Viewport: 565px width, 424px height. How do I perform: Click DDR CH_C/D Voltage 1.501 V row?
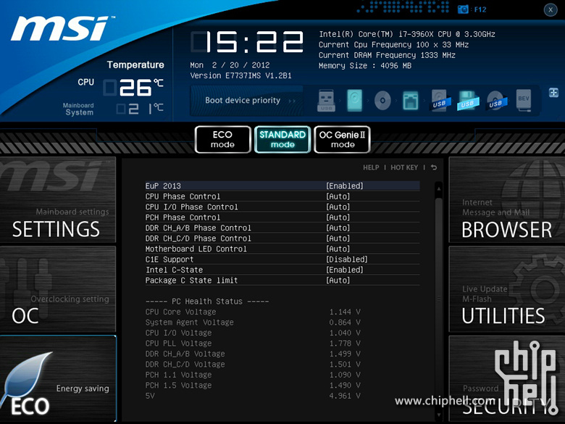click(x=253, y=364)
